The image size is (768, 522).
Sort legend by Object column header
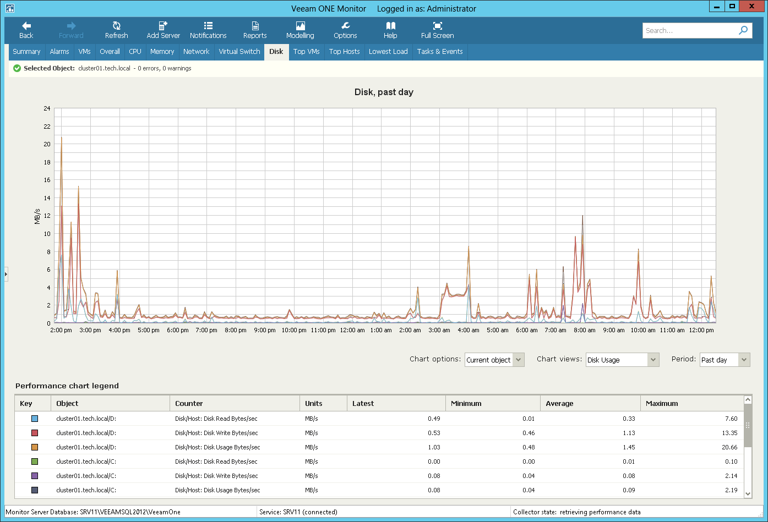coord(110,403)
